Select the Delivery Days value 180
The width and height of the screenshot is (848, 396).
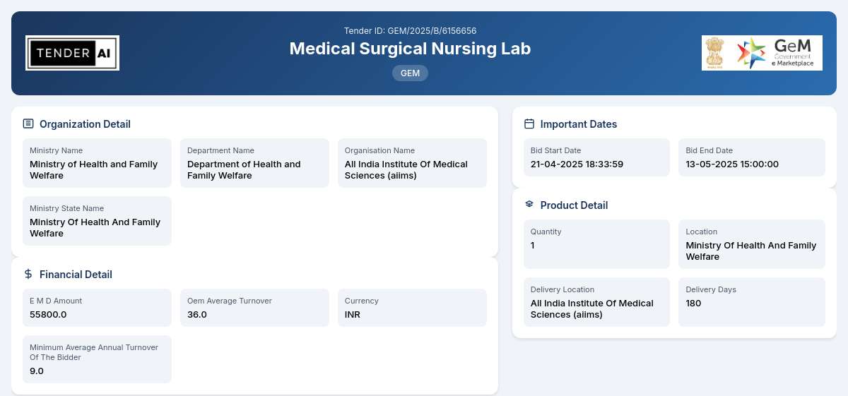694,304
